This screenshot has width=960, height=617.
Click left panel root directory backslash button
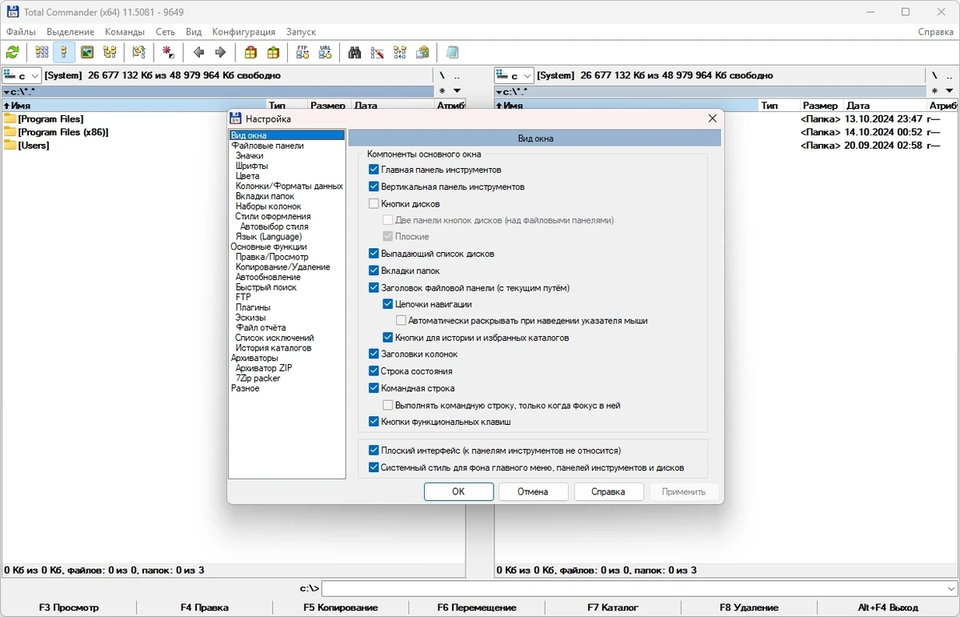pyautogui.click(x=442, y=75)
